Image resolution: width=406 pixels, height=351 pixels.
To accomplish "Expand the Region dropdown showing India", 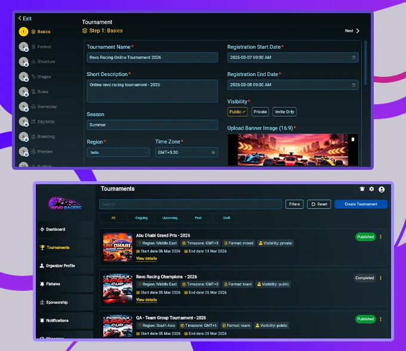I will point(118,153).
